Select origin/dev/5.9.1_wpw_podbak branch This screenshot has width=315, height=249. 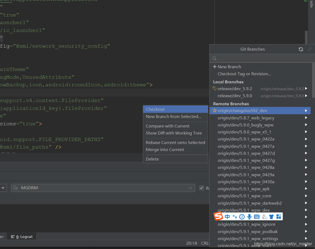[260, 232]
